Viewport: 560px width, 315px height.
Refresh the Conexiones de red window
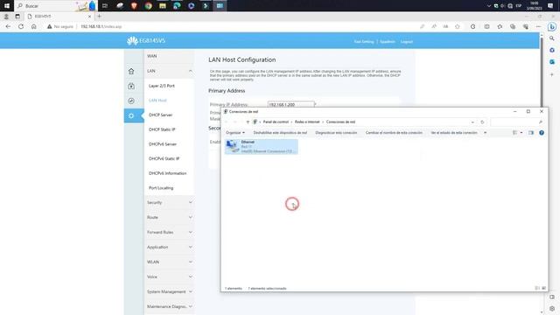click(482, 122)
